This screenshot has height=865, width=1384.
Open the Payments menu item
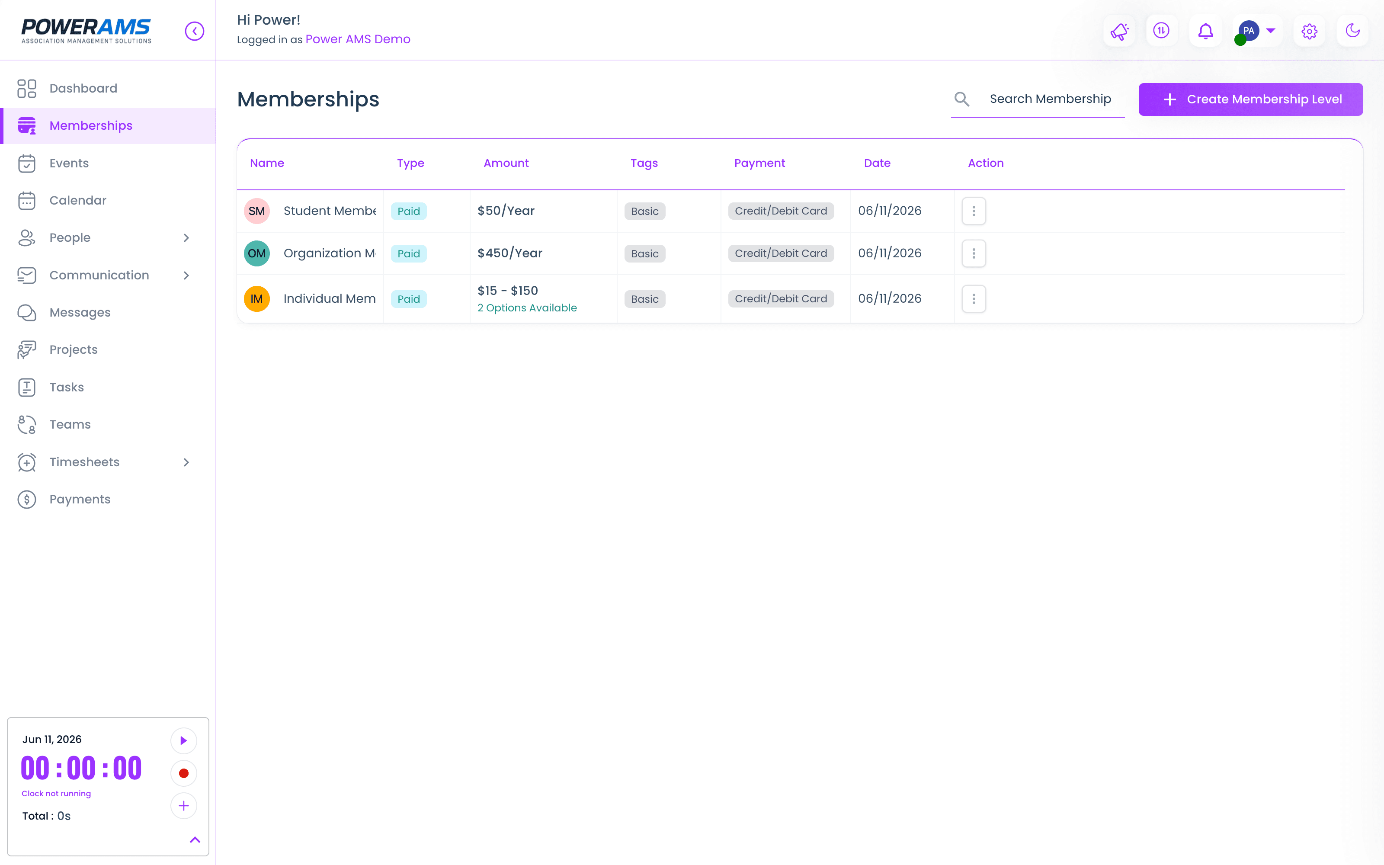pos(108,500)
